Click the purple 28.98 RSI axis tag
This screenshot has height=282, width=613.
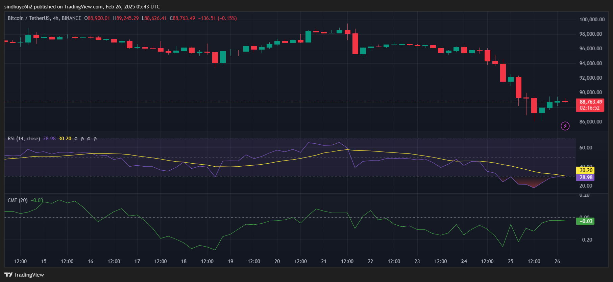586,177
